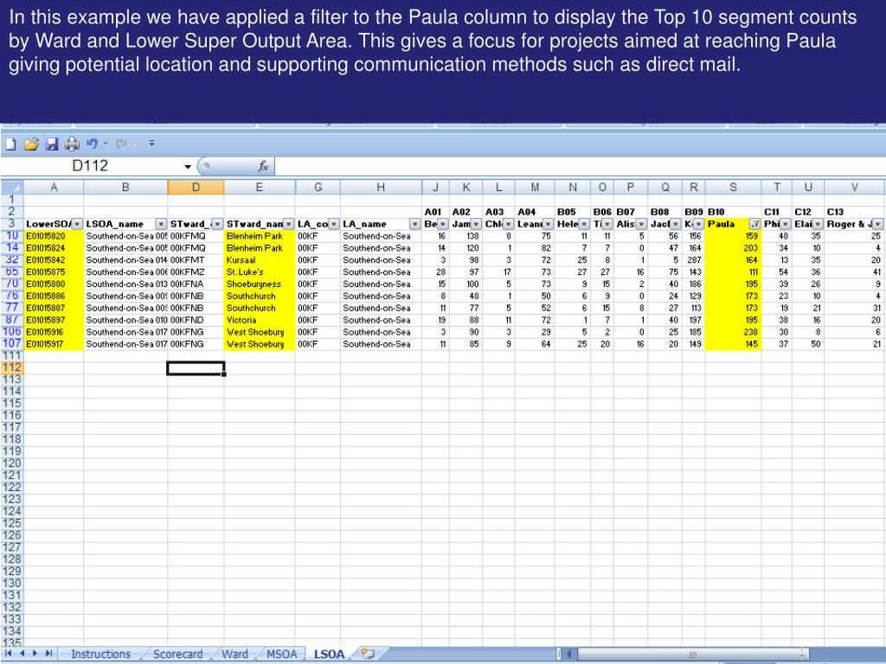Viewport: 886px width, 664px height.
Task: Open the C11 segment filter dropdown
Action: (x=786, y=224)
